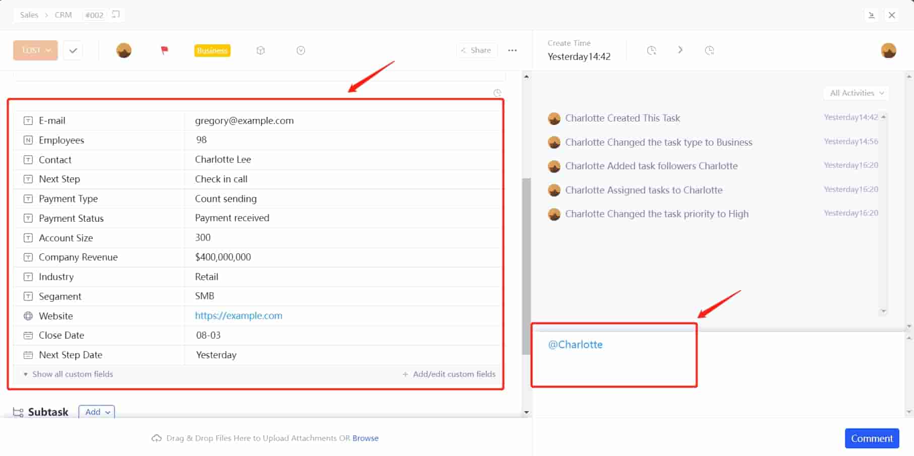Image resolution: width=914 pixels, height=456 pixels.
Task: Open the https://example.com website link
Action: 238,316
